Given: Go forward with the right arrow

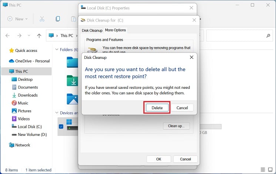Looking at the screenshot, I should pyautogui.click(x=19, y=36).
